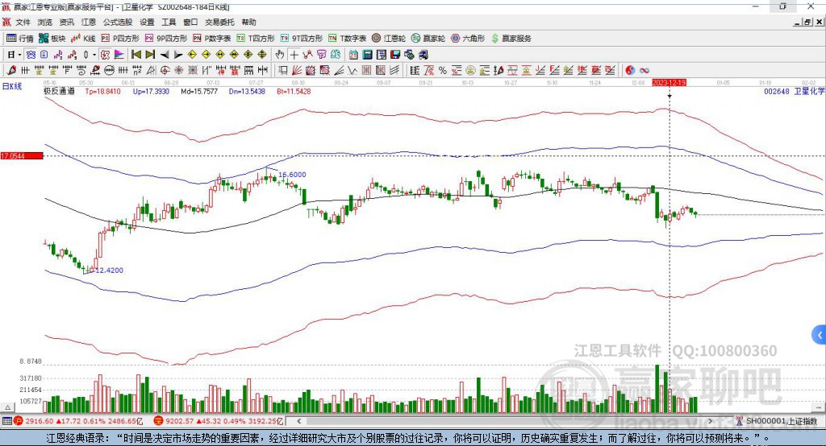Viewport: 826px width, 446px height.
Task: Click the black left arrow icon
Action: 165,55
